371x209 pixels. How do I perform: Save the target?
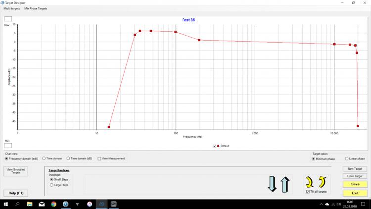[x=355, y=184]
